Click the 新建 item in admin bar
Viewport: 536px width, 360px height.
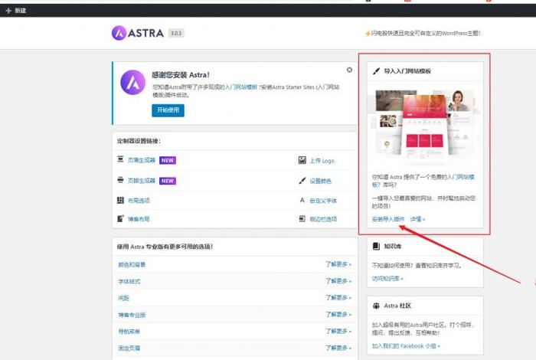(16, 11)
